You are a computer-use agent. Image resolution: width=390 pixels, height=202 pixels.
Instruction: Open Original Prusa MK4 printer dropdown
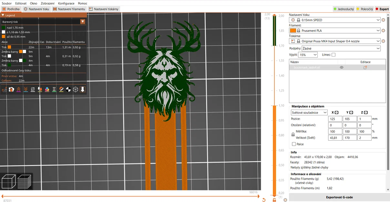pos(335,41)
